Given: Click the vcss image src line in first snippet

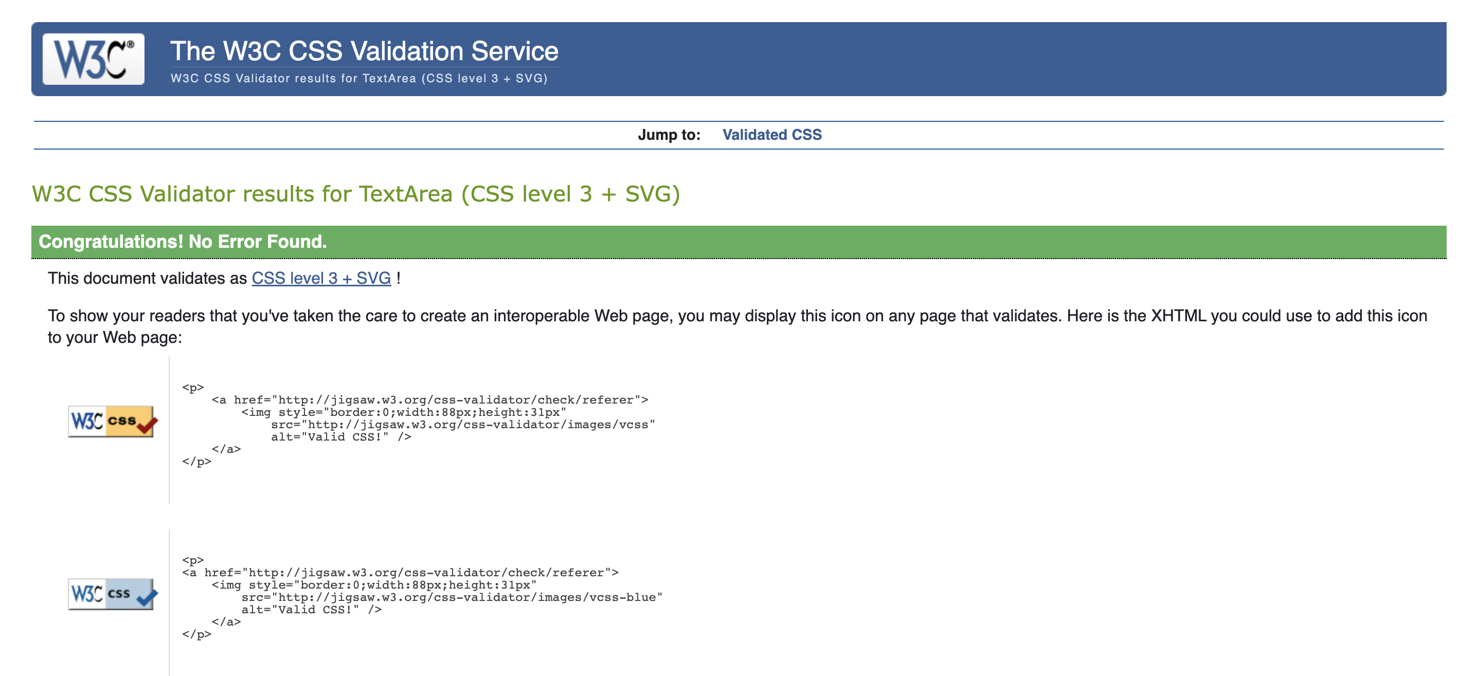Looking at the screenshot, I should [x=462, y=425].
